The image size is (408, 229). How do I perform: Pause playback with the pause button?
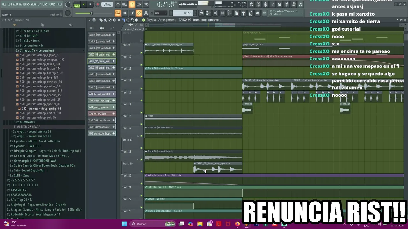pyautogui.click(x=84, y=4)
